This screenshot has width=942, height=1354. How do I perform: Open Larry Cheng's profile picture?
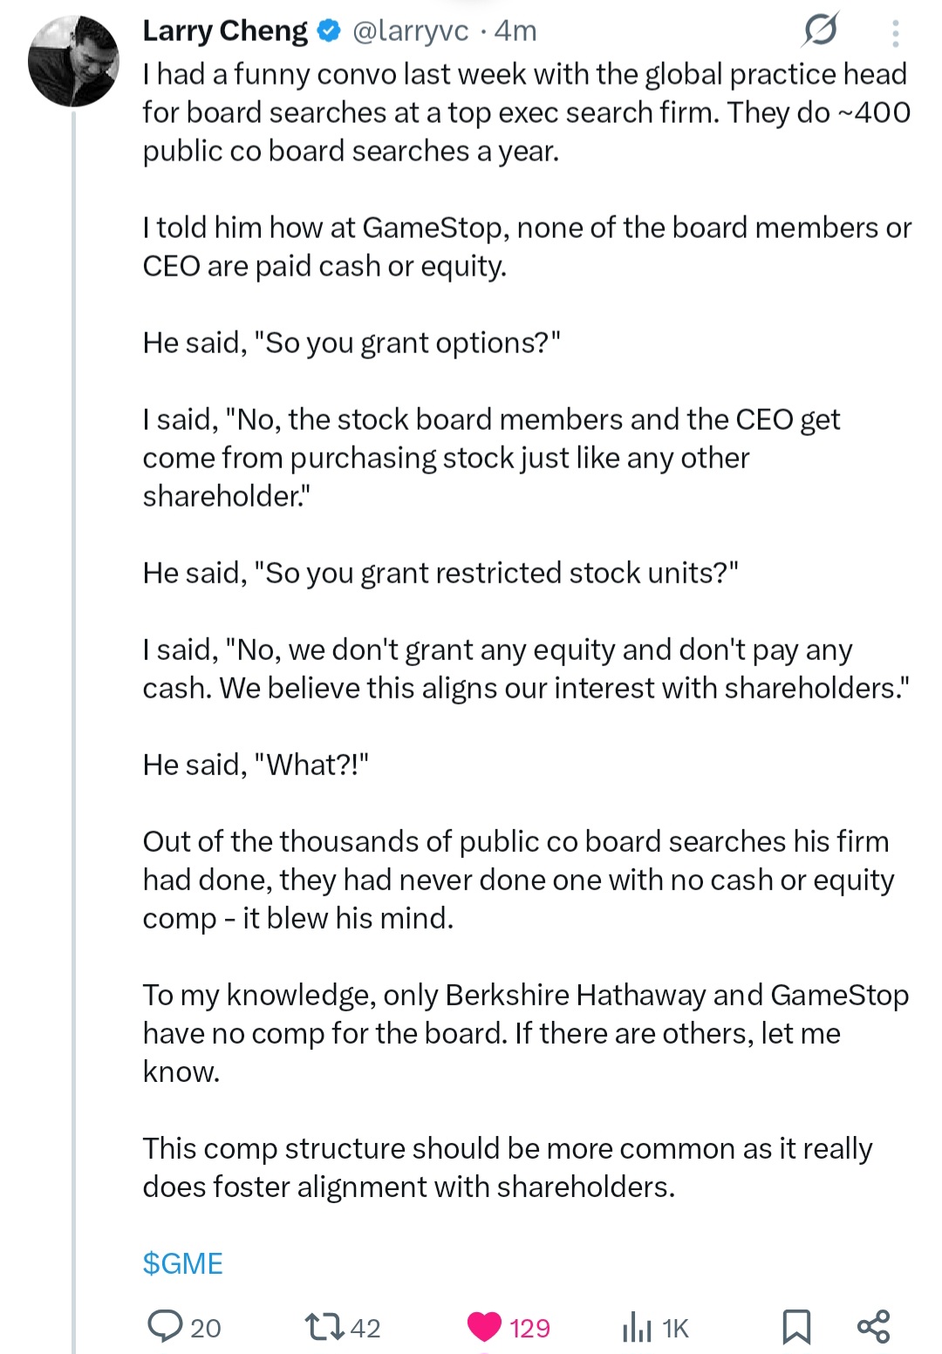tap(73, 61)
